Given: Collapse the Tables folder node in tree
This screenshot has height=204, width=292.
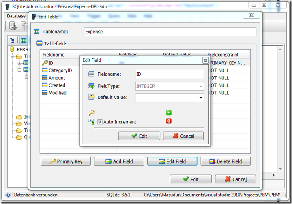Looking at the screenshot, I should pyautogui.click(x=12, y=56).
